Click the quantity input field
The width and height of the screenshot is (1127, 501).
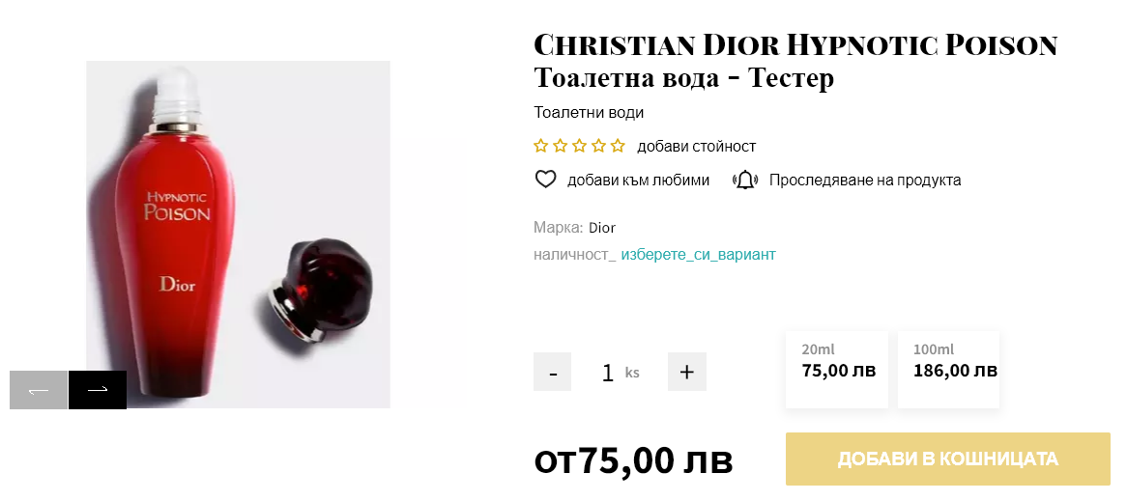point(608,373)
